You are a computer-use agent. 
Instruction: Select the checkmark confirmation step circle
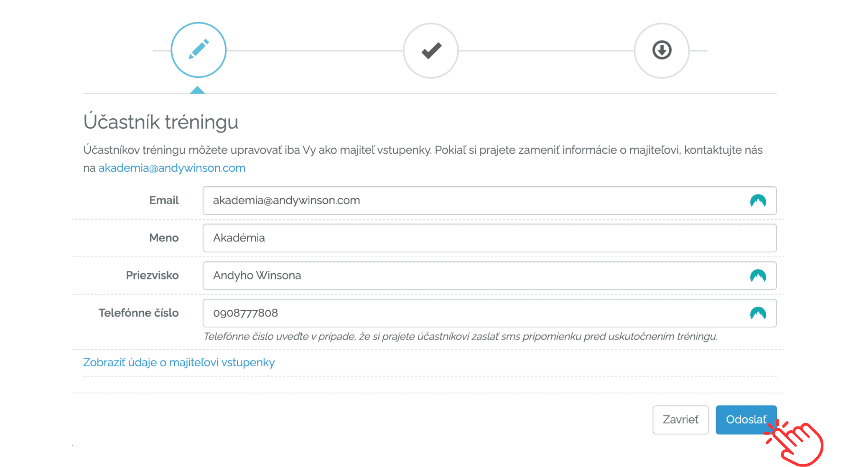click(x=431, y=51)
